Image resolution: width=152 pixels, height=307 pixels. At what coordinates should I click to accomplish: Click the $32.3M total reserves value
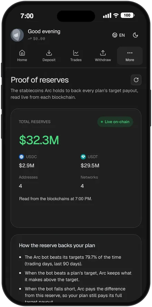(39, 140)
